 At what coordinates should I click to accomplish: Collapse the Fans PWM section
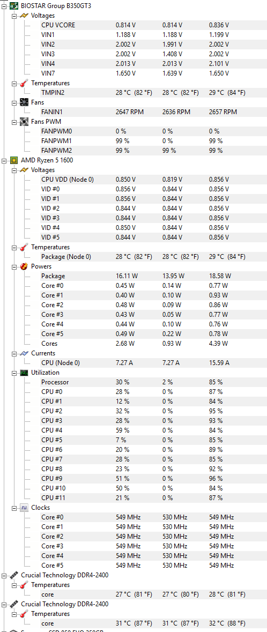[x=14, y=122]
